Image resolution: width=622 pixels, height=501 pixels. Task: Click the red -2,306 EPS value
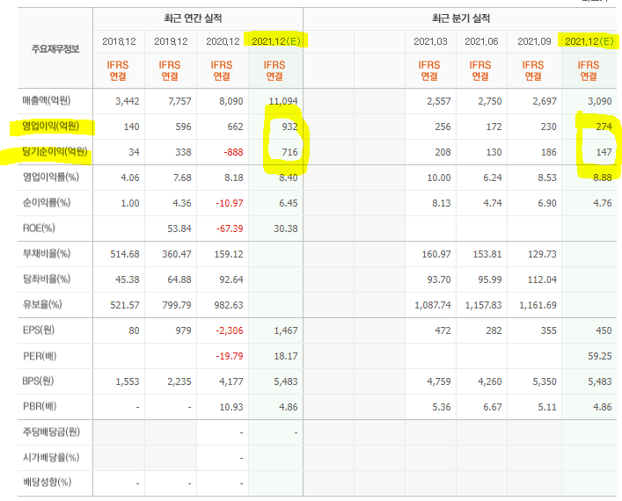[230, 330]
